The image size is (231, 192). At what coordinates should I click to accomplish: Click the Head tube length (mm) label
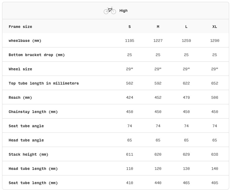coord(33,169)
